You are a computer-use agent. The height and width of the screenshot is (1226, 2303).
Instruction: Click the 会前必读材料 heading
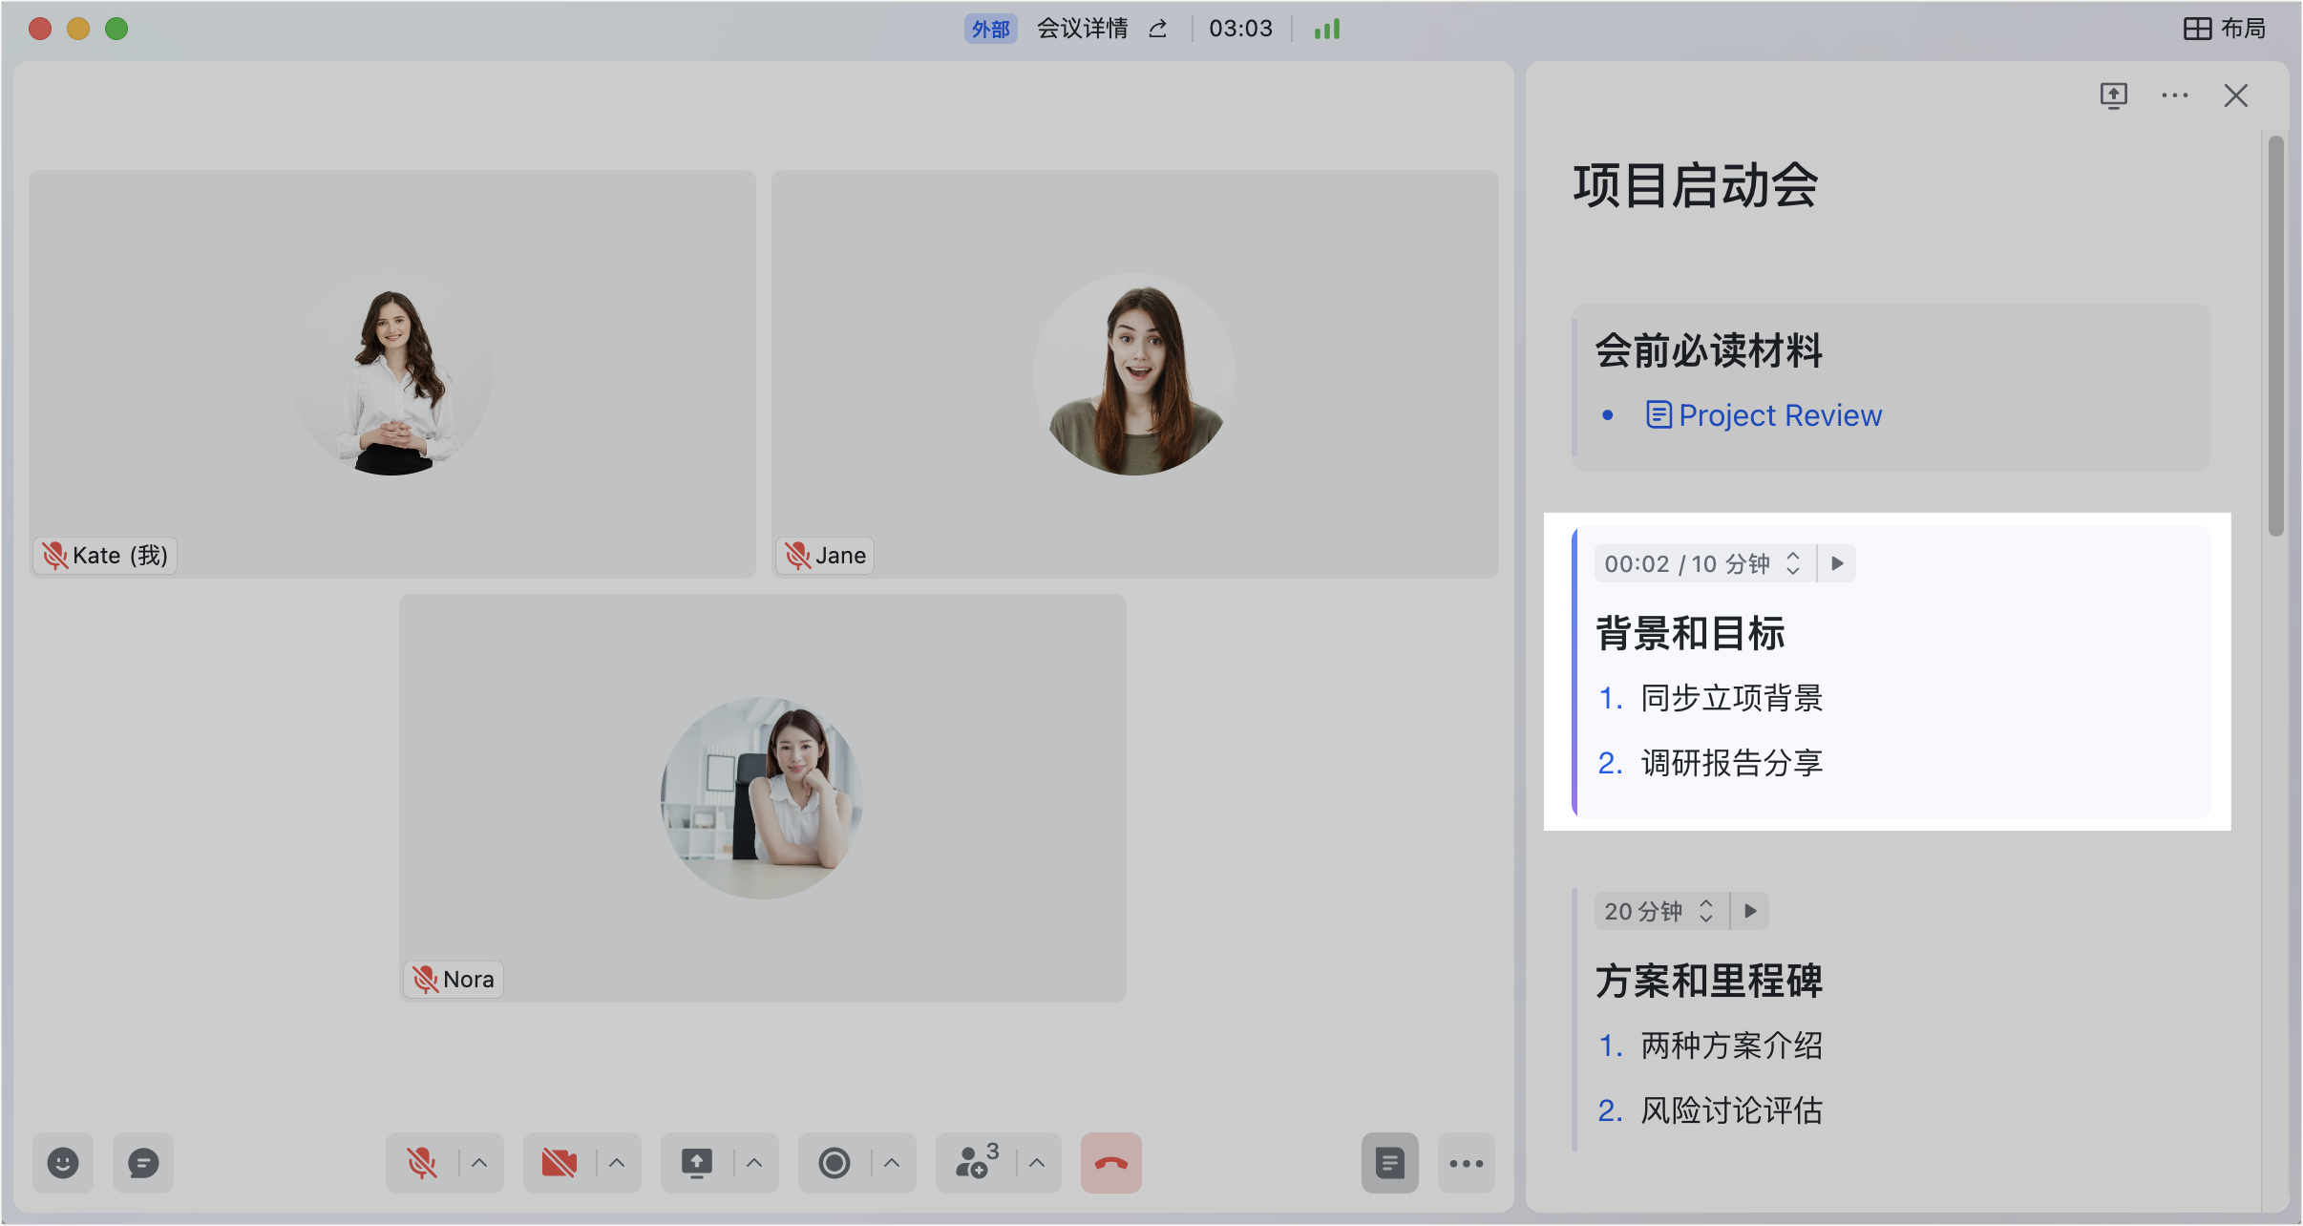tap(1709, 350)
